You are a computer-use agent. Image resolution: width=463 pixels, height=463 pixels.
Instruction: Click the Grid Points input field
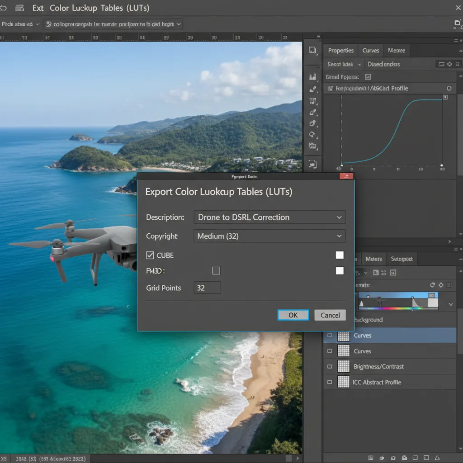coord(207,288)
